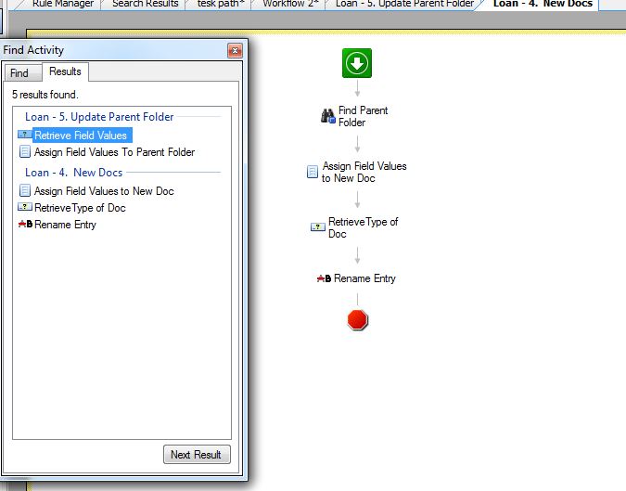
Task: Click Assign Field Values To Parent Folder icon
Action: pos(25,152)
